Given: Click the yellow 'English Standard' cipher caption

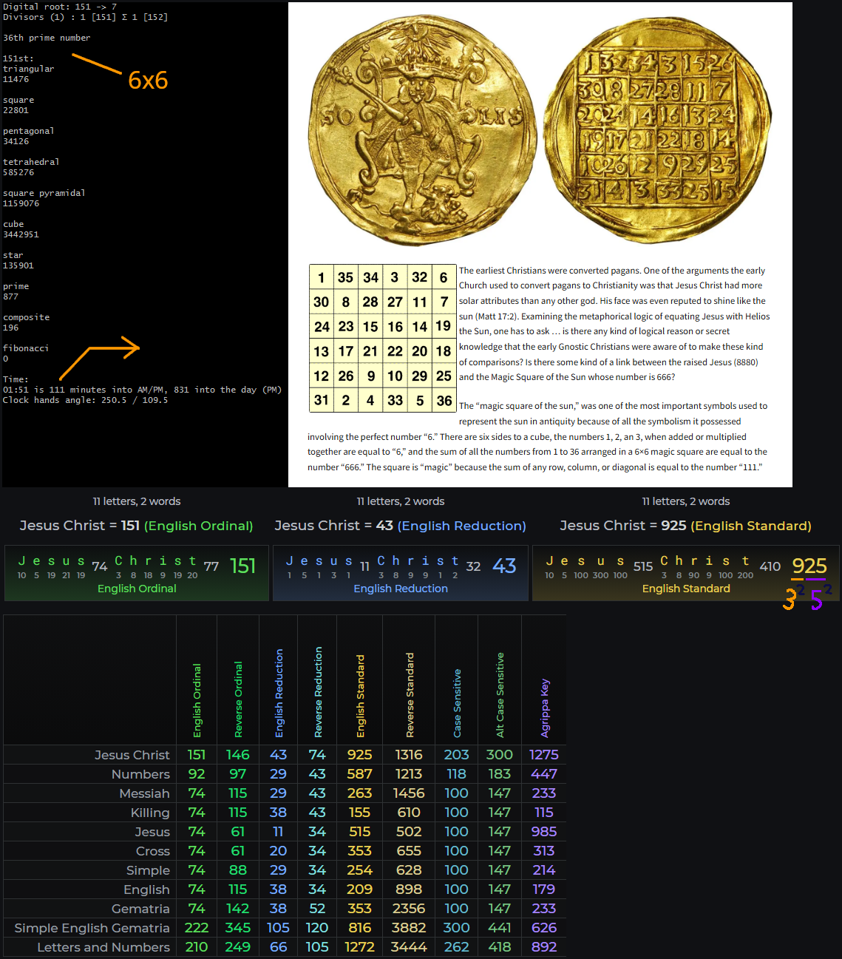Looking at the screenshot, I should click(686, 589).
